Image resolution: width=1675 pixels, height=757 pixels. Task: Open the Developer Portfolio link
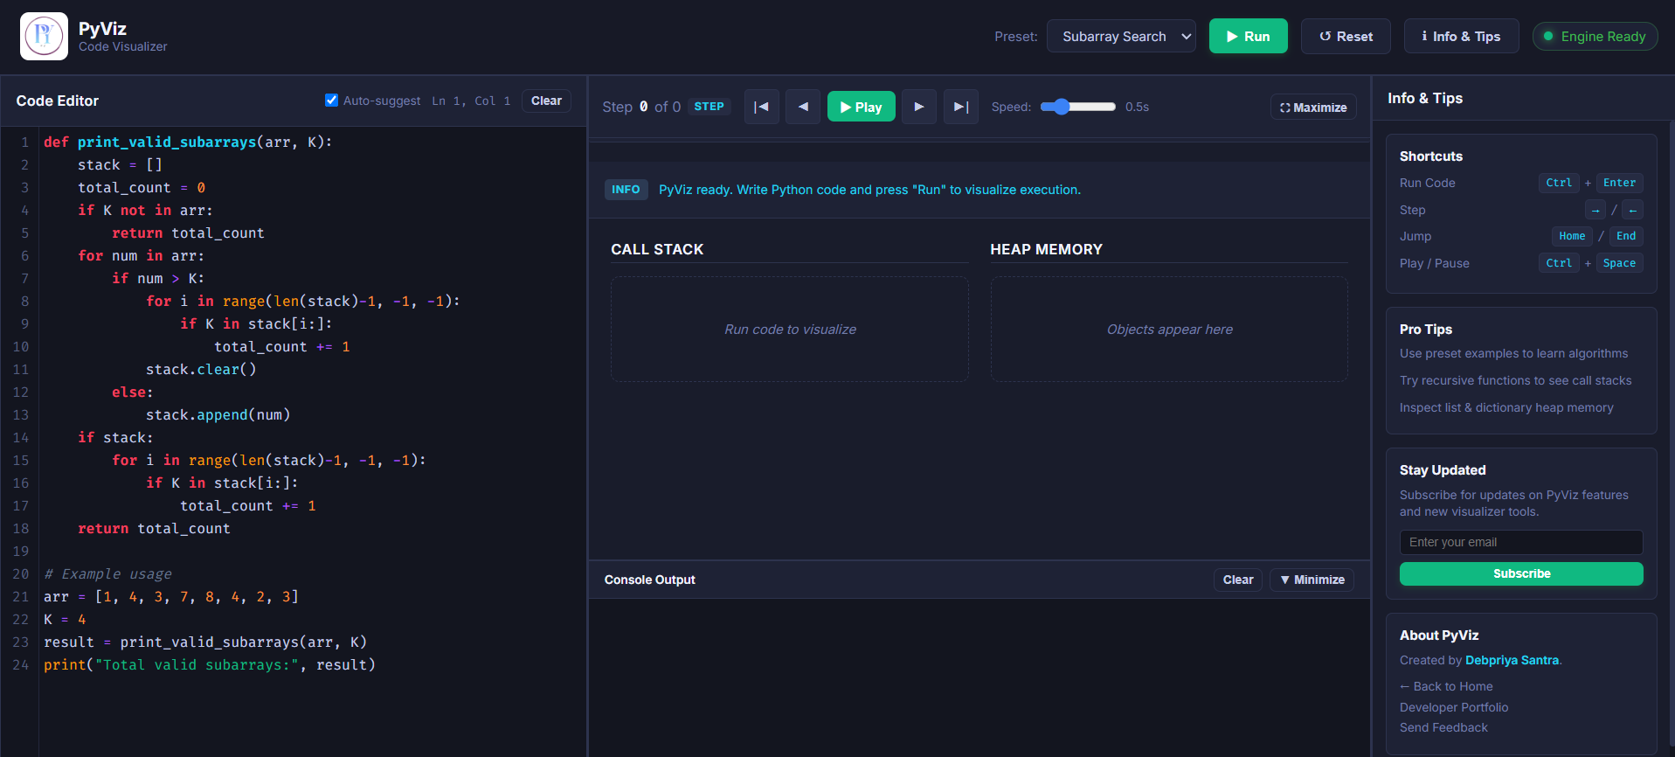point(1454,707)
